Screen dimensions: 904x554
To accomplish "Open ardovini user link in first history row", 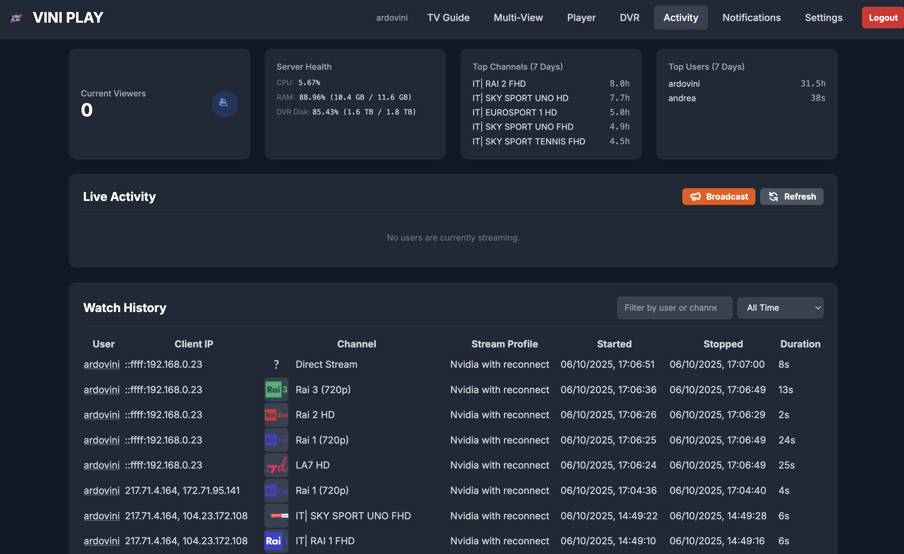I will point(101,364).
